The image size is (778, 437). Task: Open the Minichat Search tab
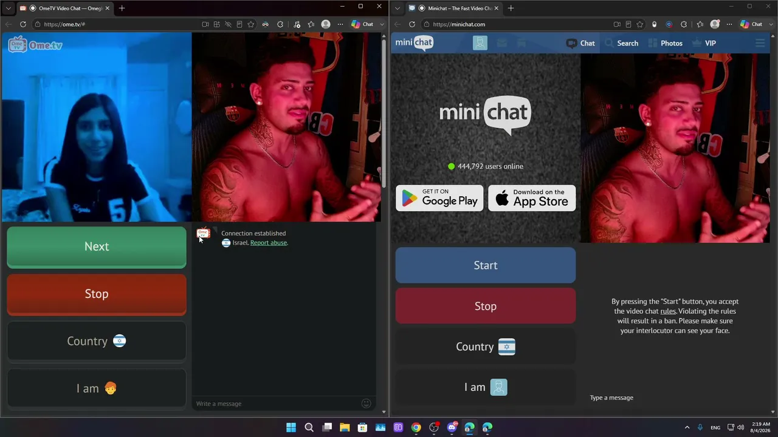(622, 43)
